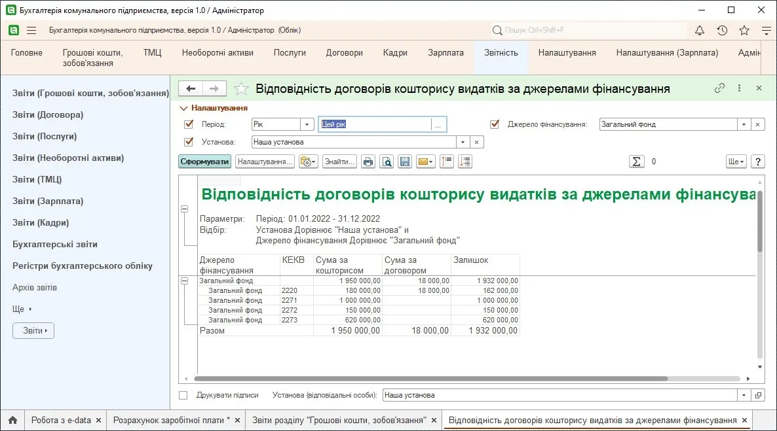The height and width of the screenshot is (431, 777).
Task: Open print preview icon in toolbar
Action: 387,162
